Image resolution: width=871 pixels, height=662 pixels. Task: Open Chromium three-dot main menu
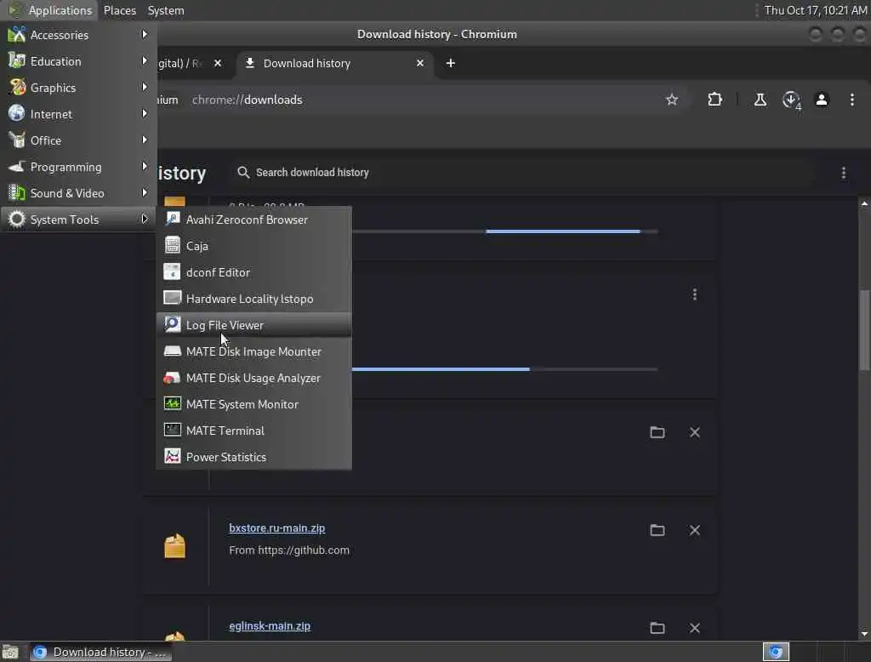coord(852,100)
